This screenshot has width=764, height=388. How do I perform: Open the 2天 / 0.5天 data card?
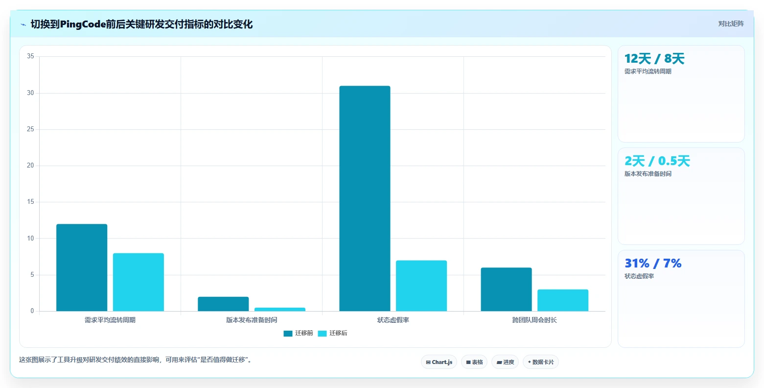[x=681, y=196]
